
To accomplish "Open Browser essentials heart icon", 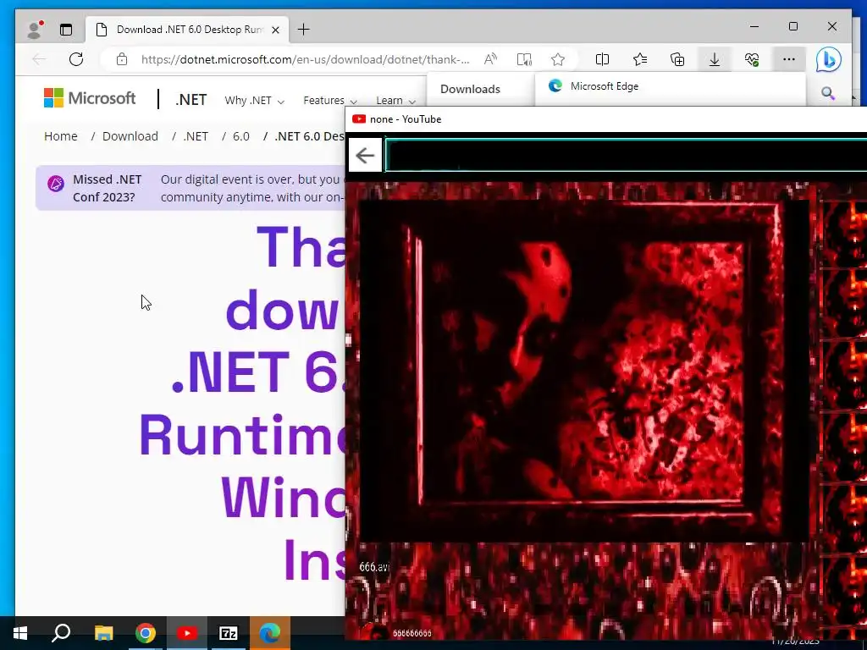I will point(752,59).
